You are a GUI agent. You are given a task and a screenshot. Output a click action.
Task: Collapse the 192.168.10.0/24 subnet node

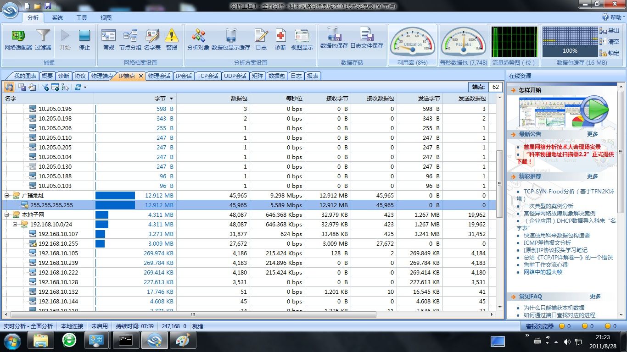coord(15,225)
